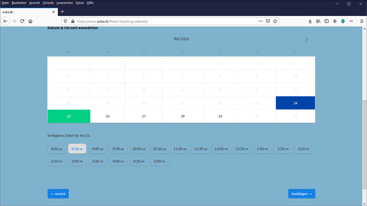
Task: Go back with the browser back arrow
Action: (x=5, y=21)
